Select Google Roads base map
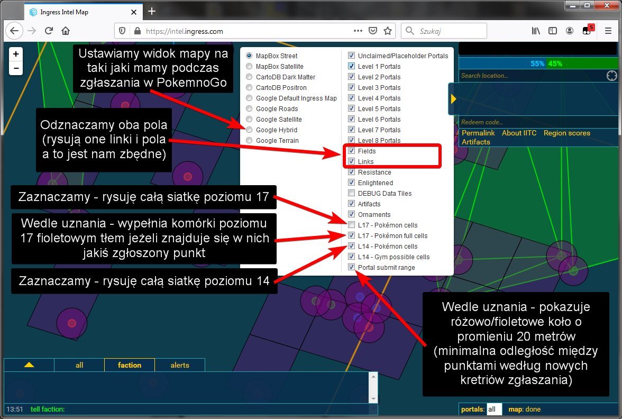This screenshot has height=419, width=622. 249,109
